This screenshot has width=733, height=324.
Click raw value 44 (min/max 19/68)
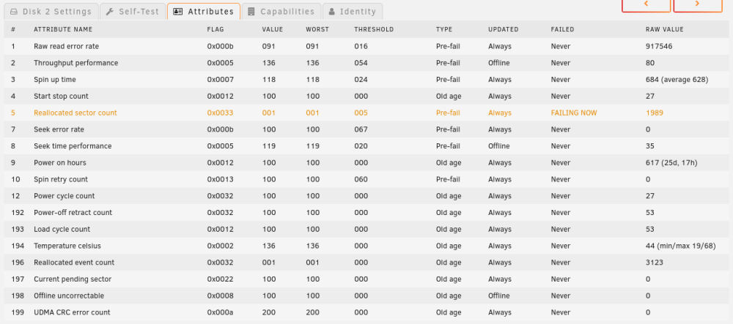[x=681, y=246]
